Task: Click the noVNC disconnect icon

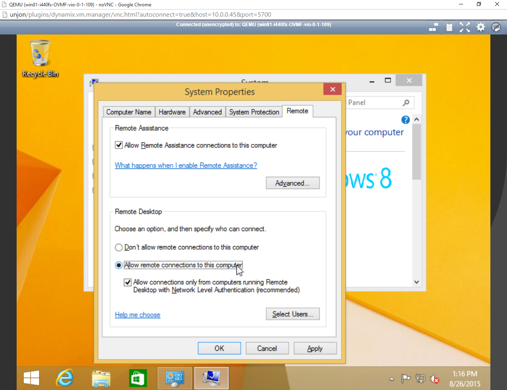Action: coord(496,27)
